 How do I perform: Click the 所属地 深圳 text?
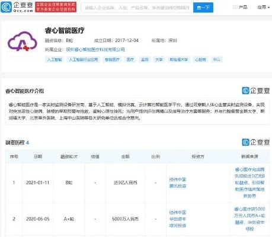click(164, 40)
